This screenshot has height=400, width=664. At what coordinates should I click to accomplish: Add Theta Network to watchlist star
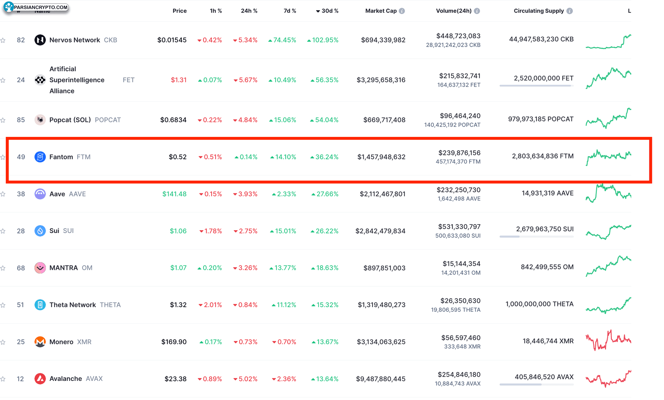click(3, 305)
